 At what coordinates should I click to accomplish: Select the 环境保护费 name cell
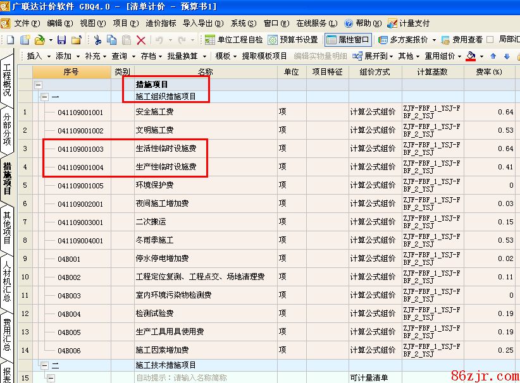204,186
